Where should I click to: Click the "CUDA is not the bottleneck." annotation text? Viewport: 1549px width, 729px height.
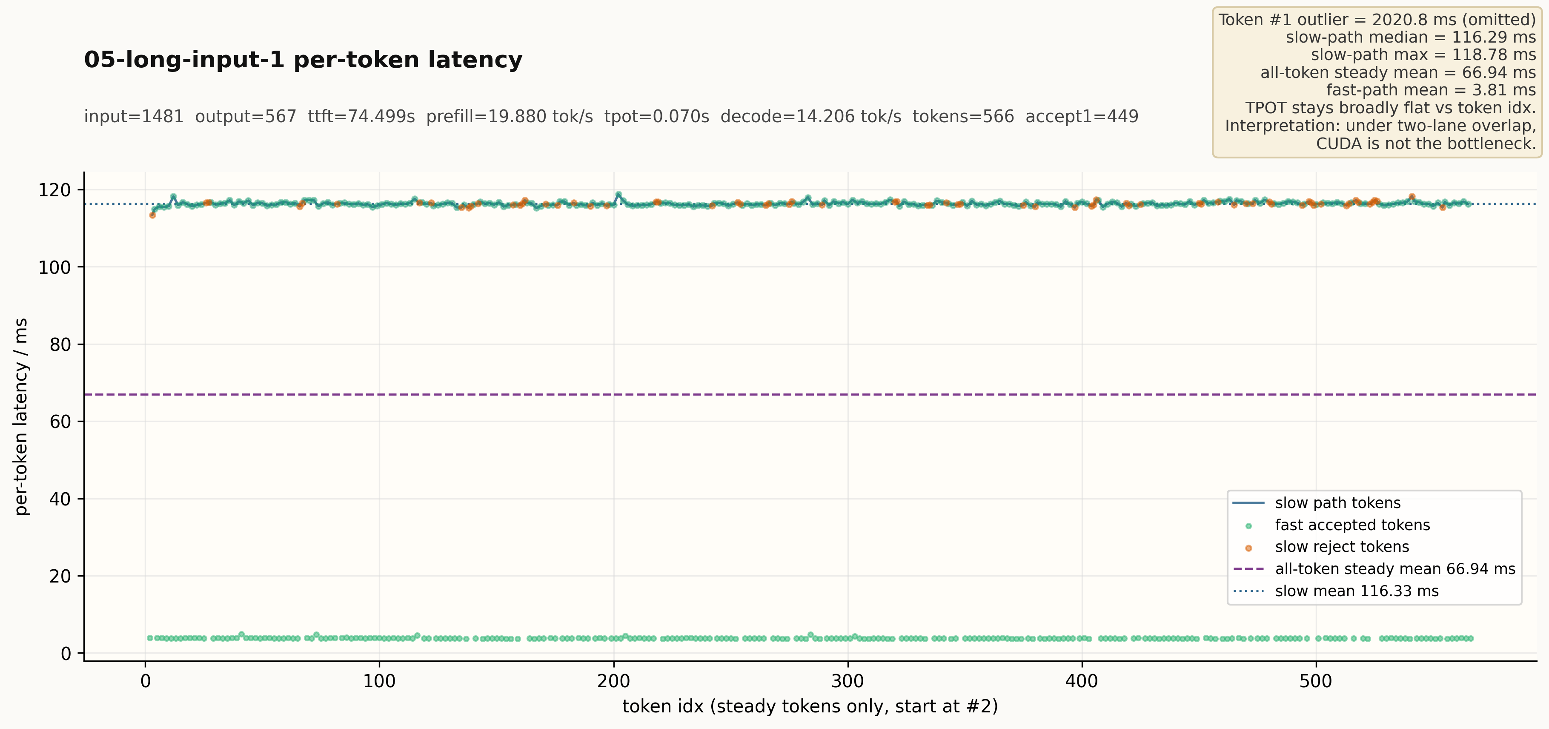pyautogui.click(x=1426, y=144)
